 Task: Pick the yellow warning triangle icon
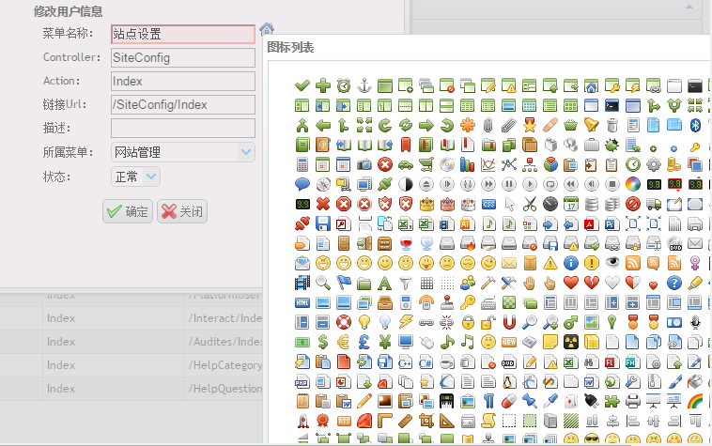550,263
